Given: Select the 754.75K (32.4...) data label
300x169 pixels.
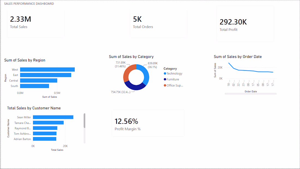Looking at the screenshot, I should click(x=121, y=92).
